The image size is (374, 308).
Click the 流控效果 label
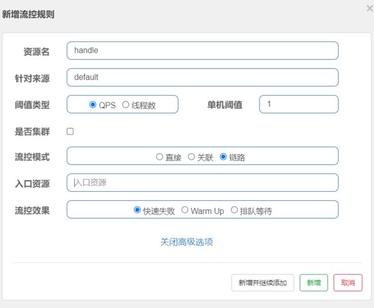coord(32,211)
